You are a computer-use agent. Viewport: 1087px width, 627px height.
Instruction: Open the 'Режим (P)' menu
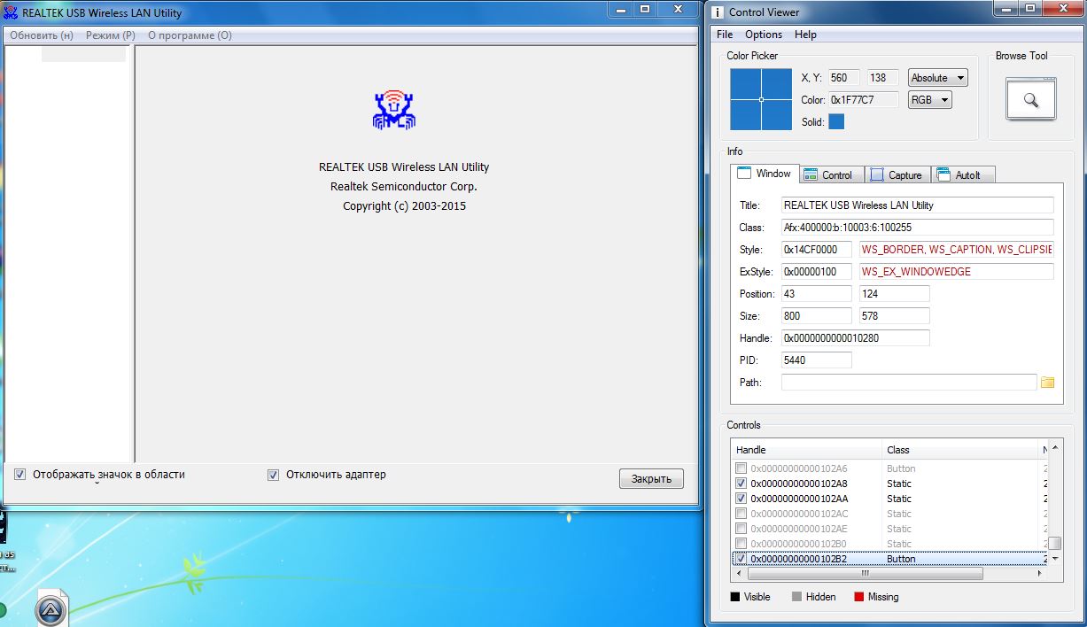(x=110, y=35)
